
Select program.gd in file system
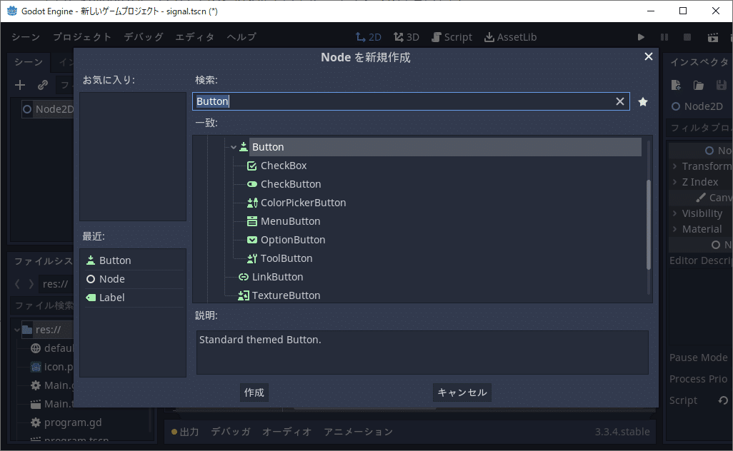pos(66,423)
